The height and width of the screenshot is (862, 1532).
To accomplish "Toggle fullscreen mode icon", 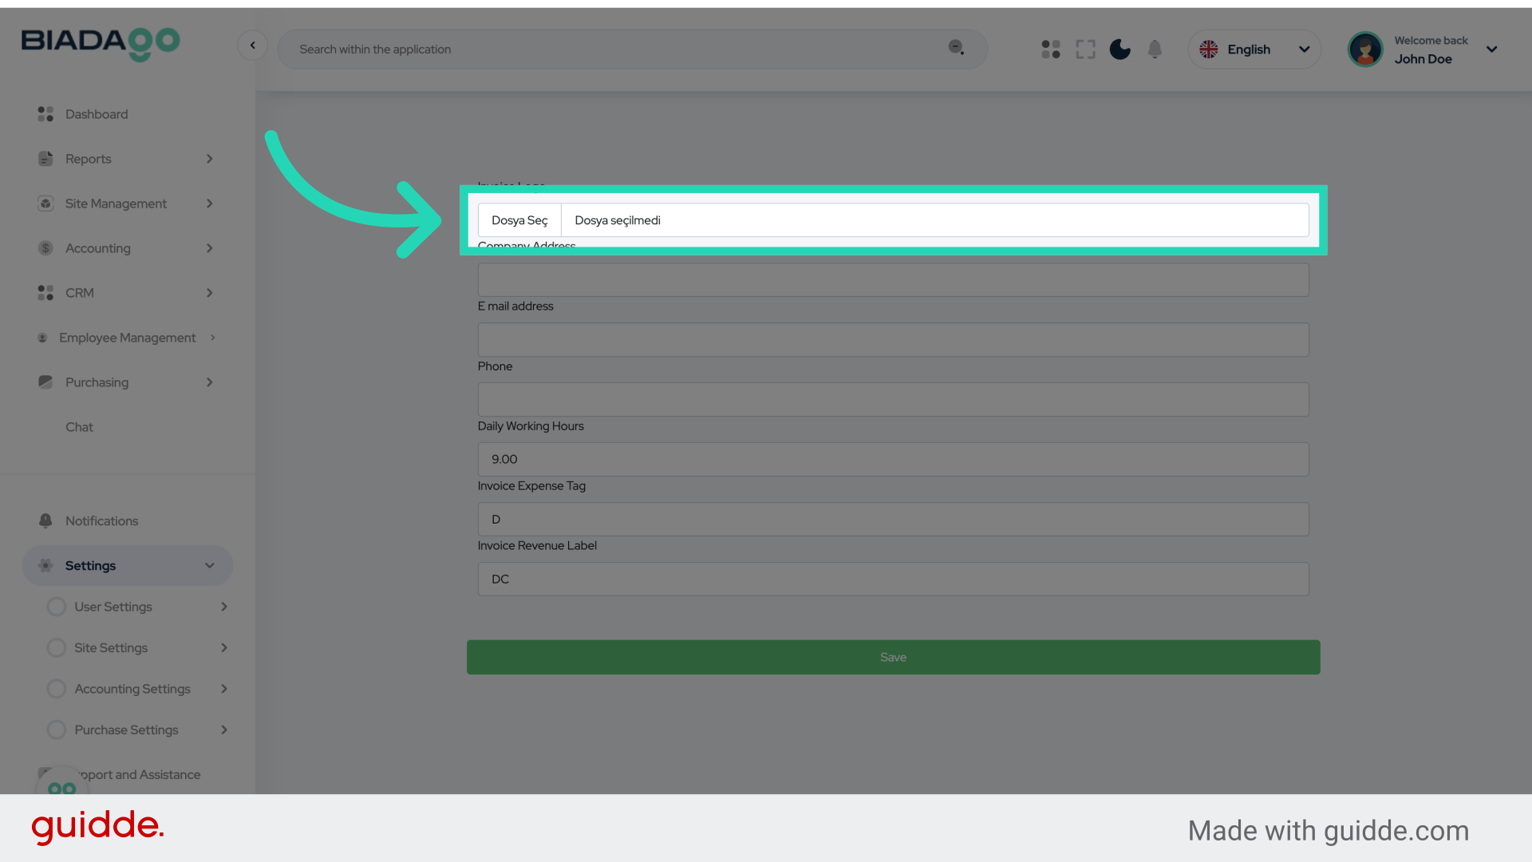I will [x=1085, y=49].
